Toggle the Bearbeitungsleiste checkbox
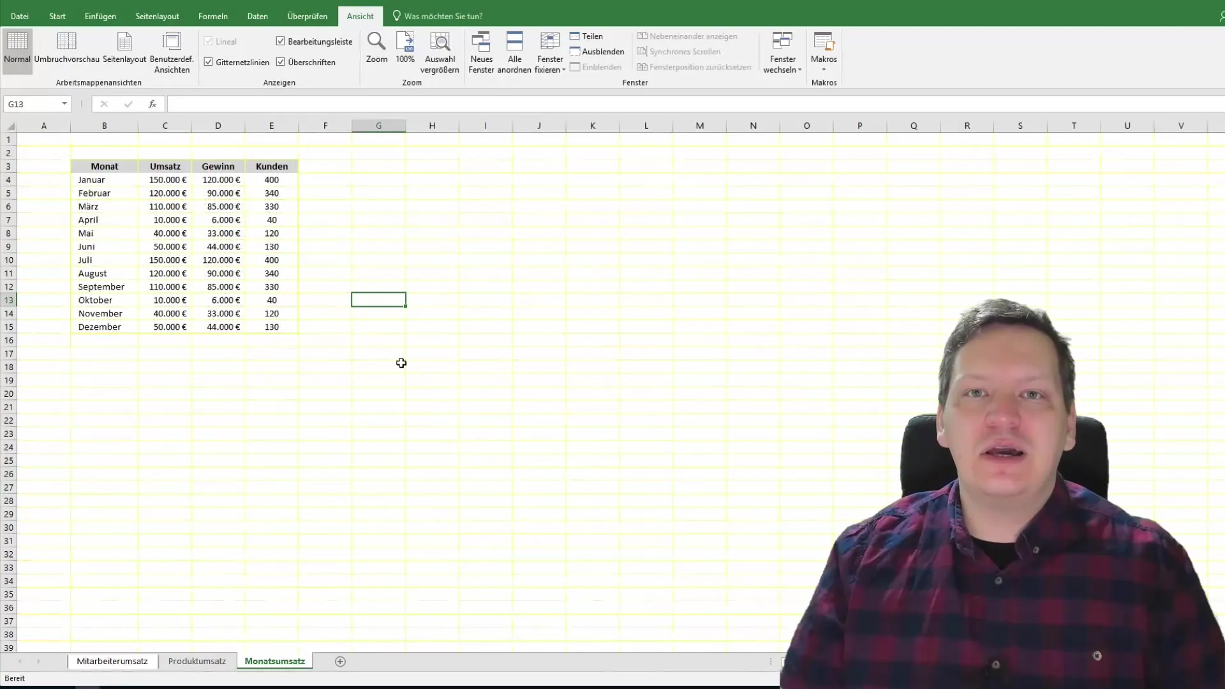1225x689 pixels. [x=280, y=40]
